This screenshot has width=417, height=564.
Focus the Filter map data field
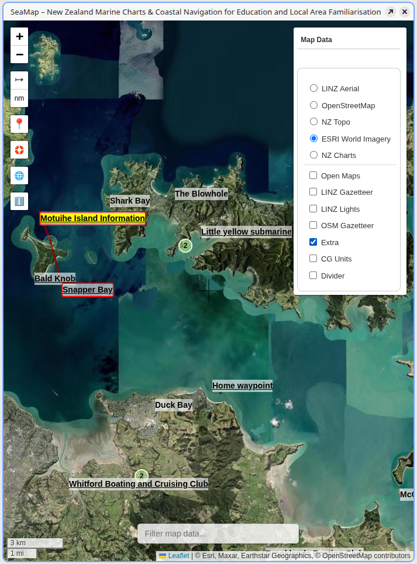[218, 534]
